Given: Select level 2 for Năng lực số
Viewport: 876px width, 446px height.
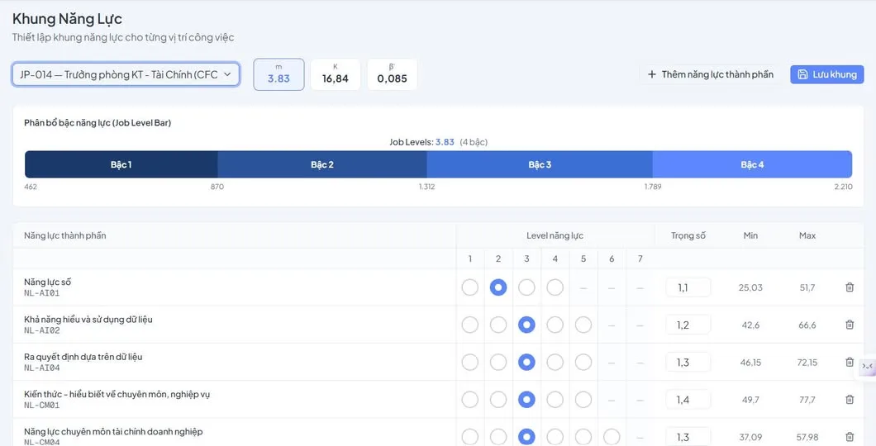Looking at the screenshot, I should pyautogui.click(x=498, y=287).
